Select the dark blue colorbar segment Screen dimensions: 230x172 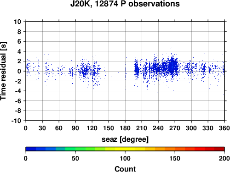(31, 149)
